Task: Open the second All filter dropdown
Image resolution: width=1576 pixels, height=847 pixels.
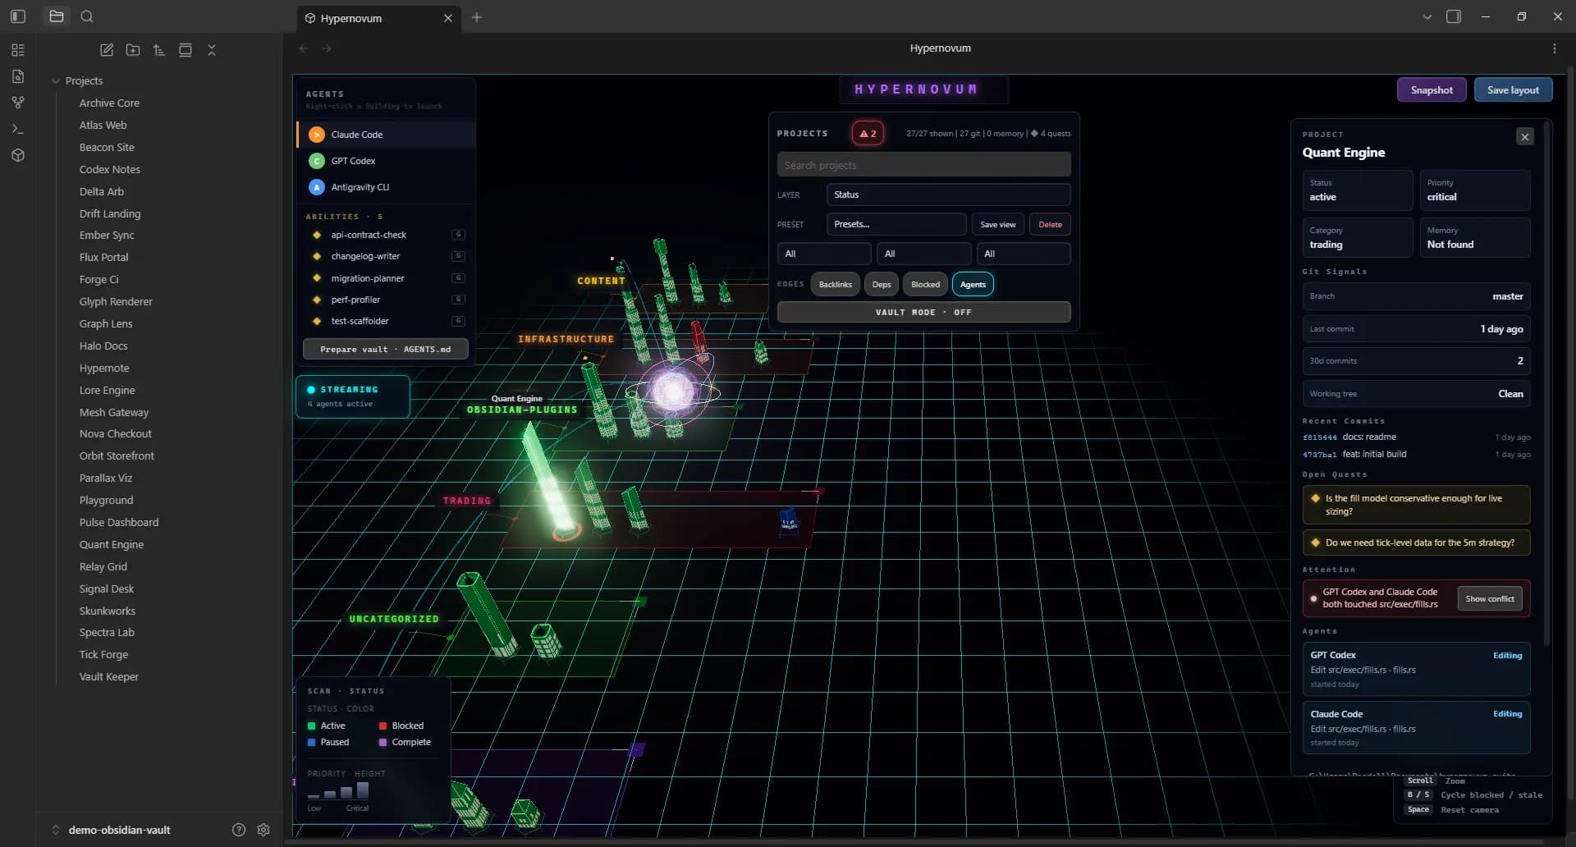Action: [x=923, y=254]
